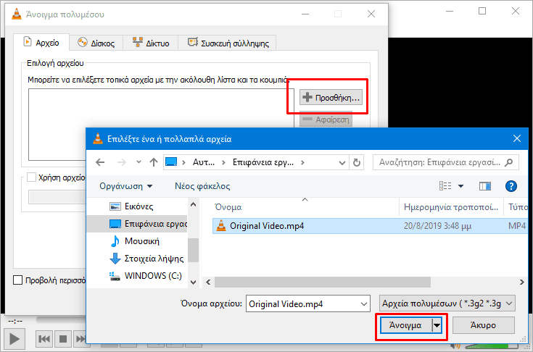Viewport: 533px width, 352px height.
Task: Switch to the Αρχείο tab
Action: pos(41,43)
